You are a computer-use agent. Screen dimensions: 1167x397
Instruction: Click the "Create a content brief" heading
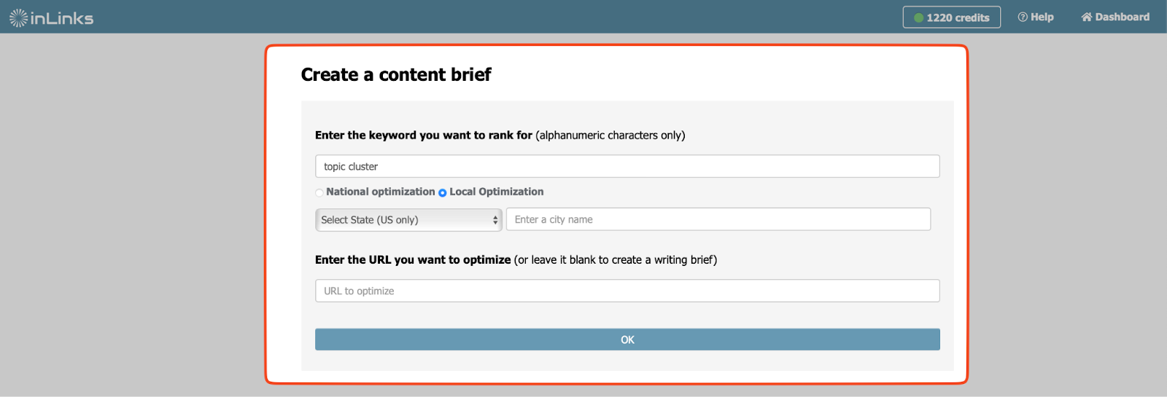(396, 74)
